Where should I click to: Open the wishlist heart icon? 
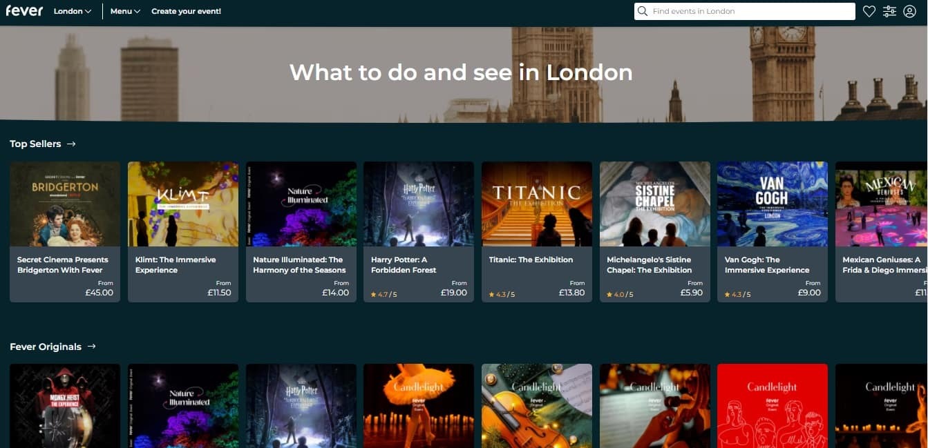tap(869, 11)
